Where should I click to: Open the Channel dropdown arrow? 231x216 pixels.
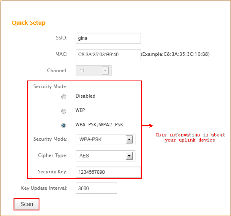pos(105,71)
